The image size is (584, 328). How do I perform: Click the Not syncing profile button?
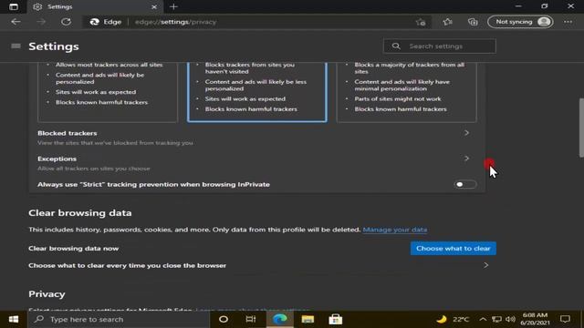[x=520, y=22]
